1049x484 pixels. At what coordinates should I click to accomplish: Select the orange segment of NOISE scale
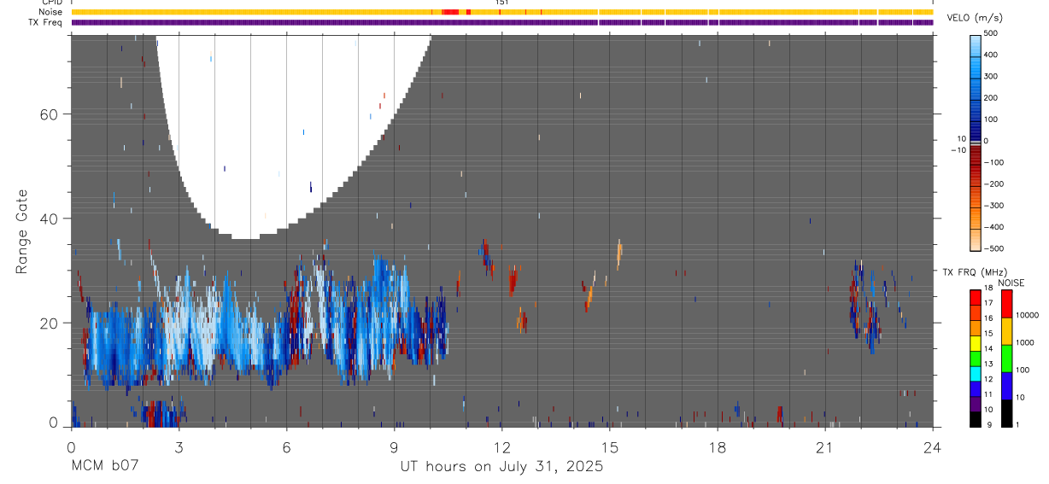(1006, 331)
